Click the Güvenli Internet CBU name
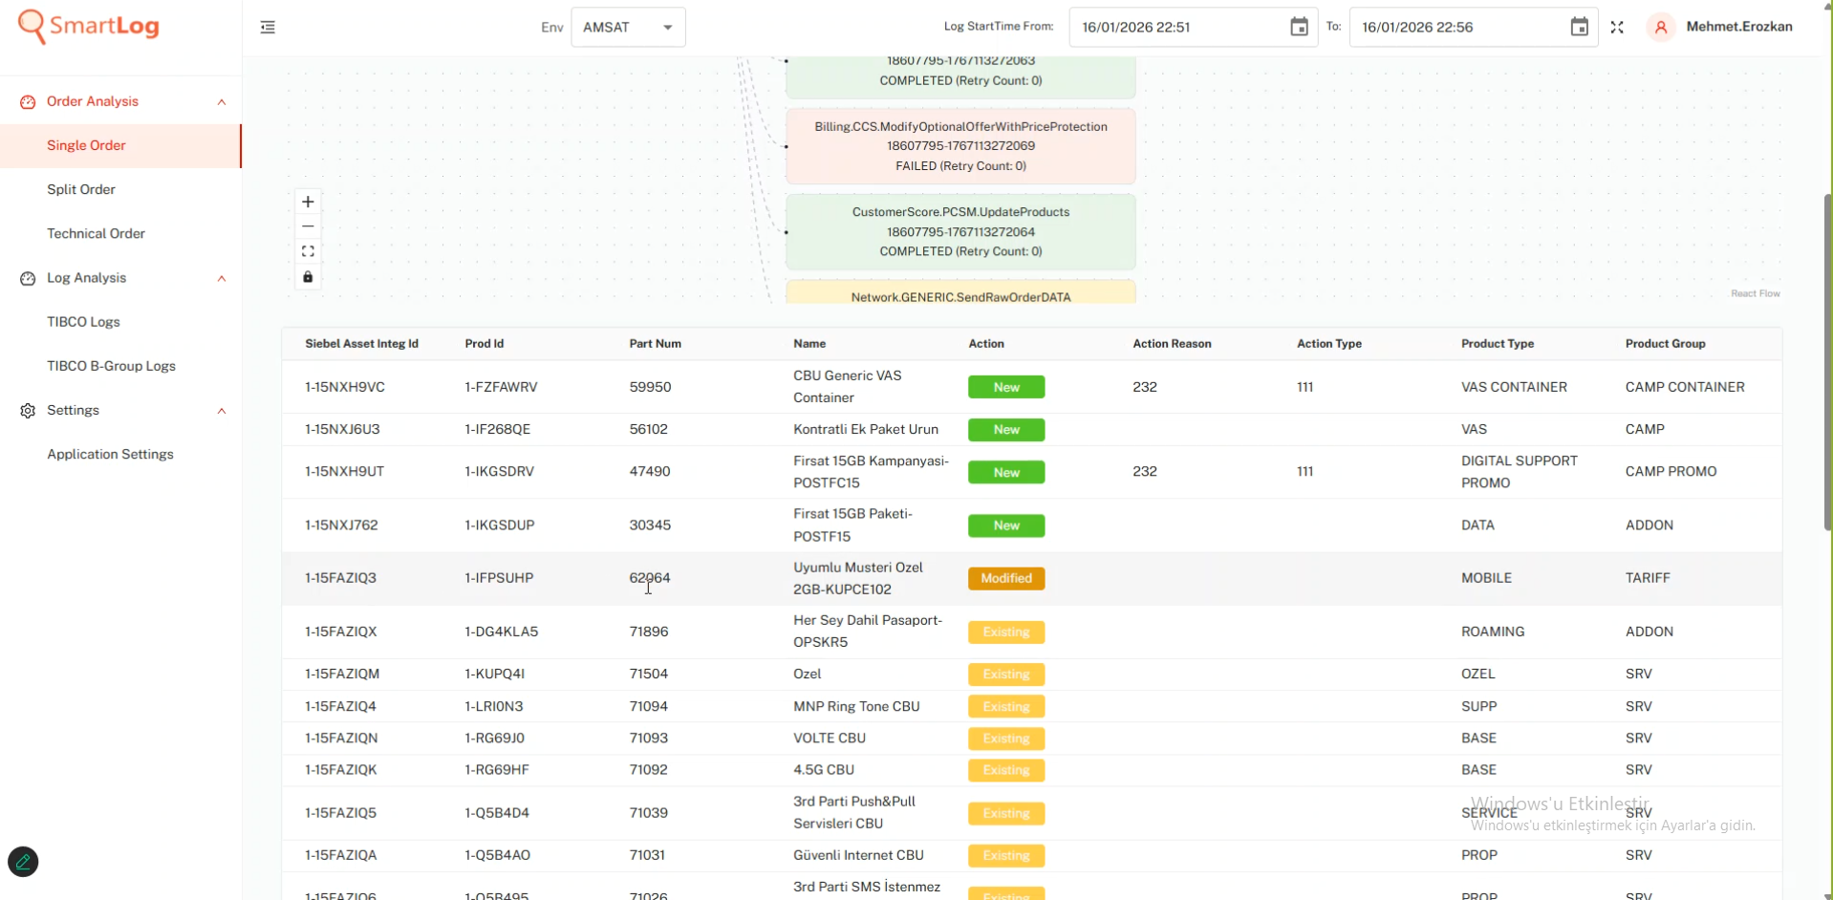 (858, 855)
